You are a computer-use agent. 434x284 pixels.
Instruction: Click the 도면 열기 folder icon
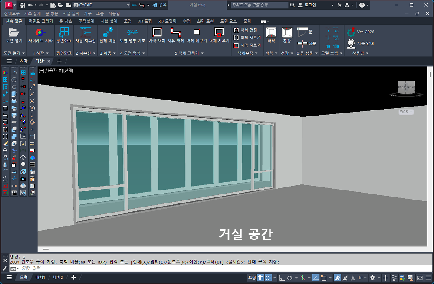(14, 33)
